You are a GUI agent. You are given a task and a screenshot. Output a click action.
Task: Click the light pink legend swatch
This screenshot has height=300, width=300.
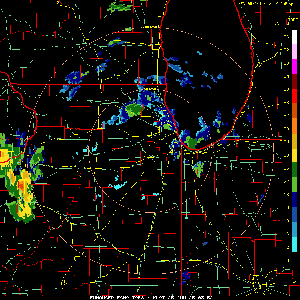(x=294, y=51)
